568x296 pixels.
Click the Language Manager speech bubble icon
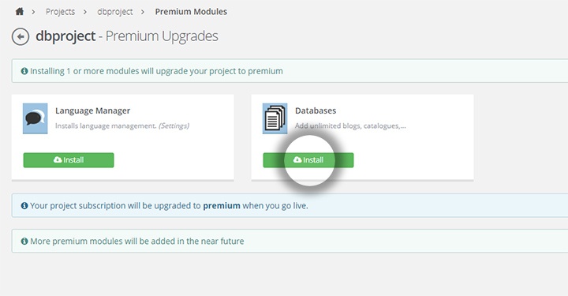[x=35, y=118]
